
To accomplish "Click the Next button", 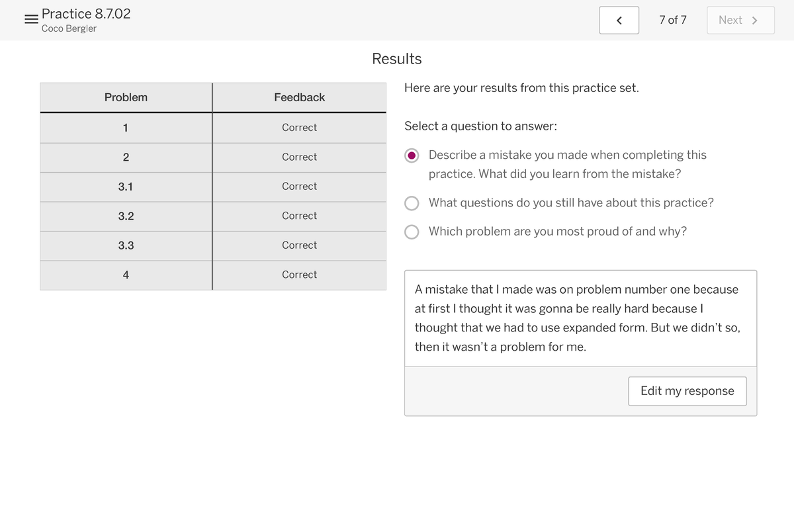I will (740, 20).
